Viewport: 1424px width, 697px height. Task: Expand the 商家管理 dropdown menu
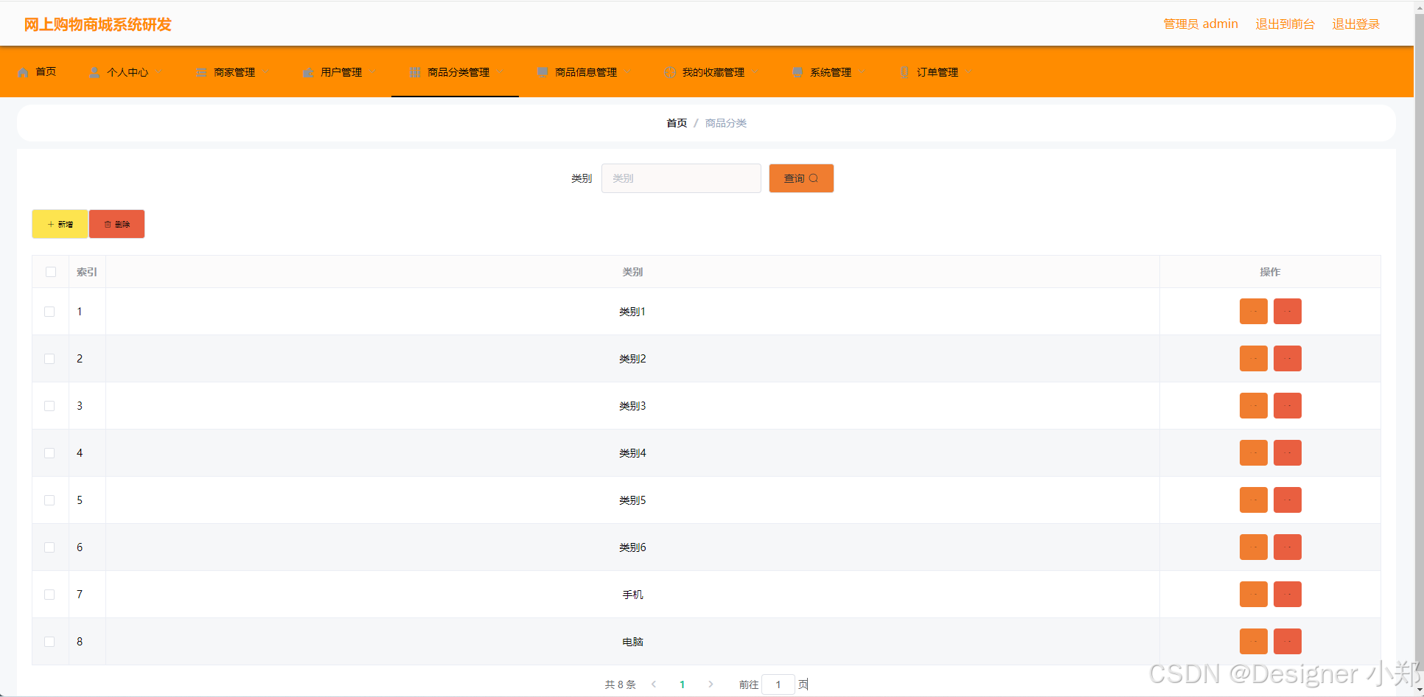click(x=232, y=72)
